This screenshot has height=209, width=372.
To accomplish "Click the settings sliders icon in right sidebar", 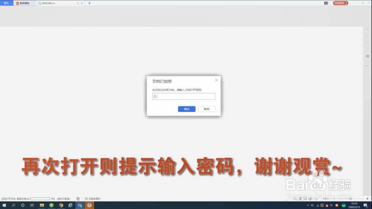I will pyautogui.click(x=367, y=42).
